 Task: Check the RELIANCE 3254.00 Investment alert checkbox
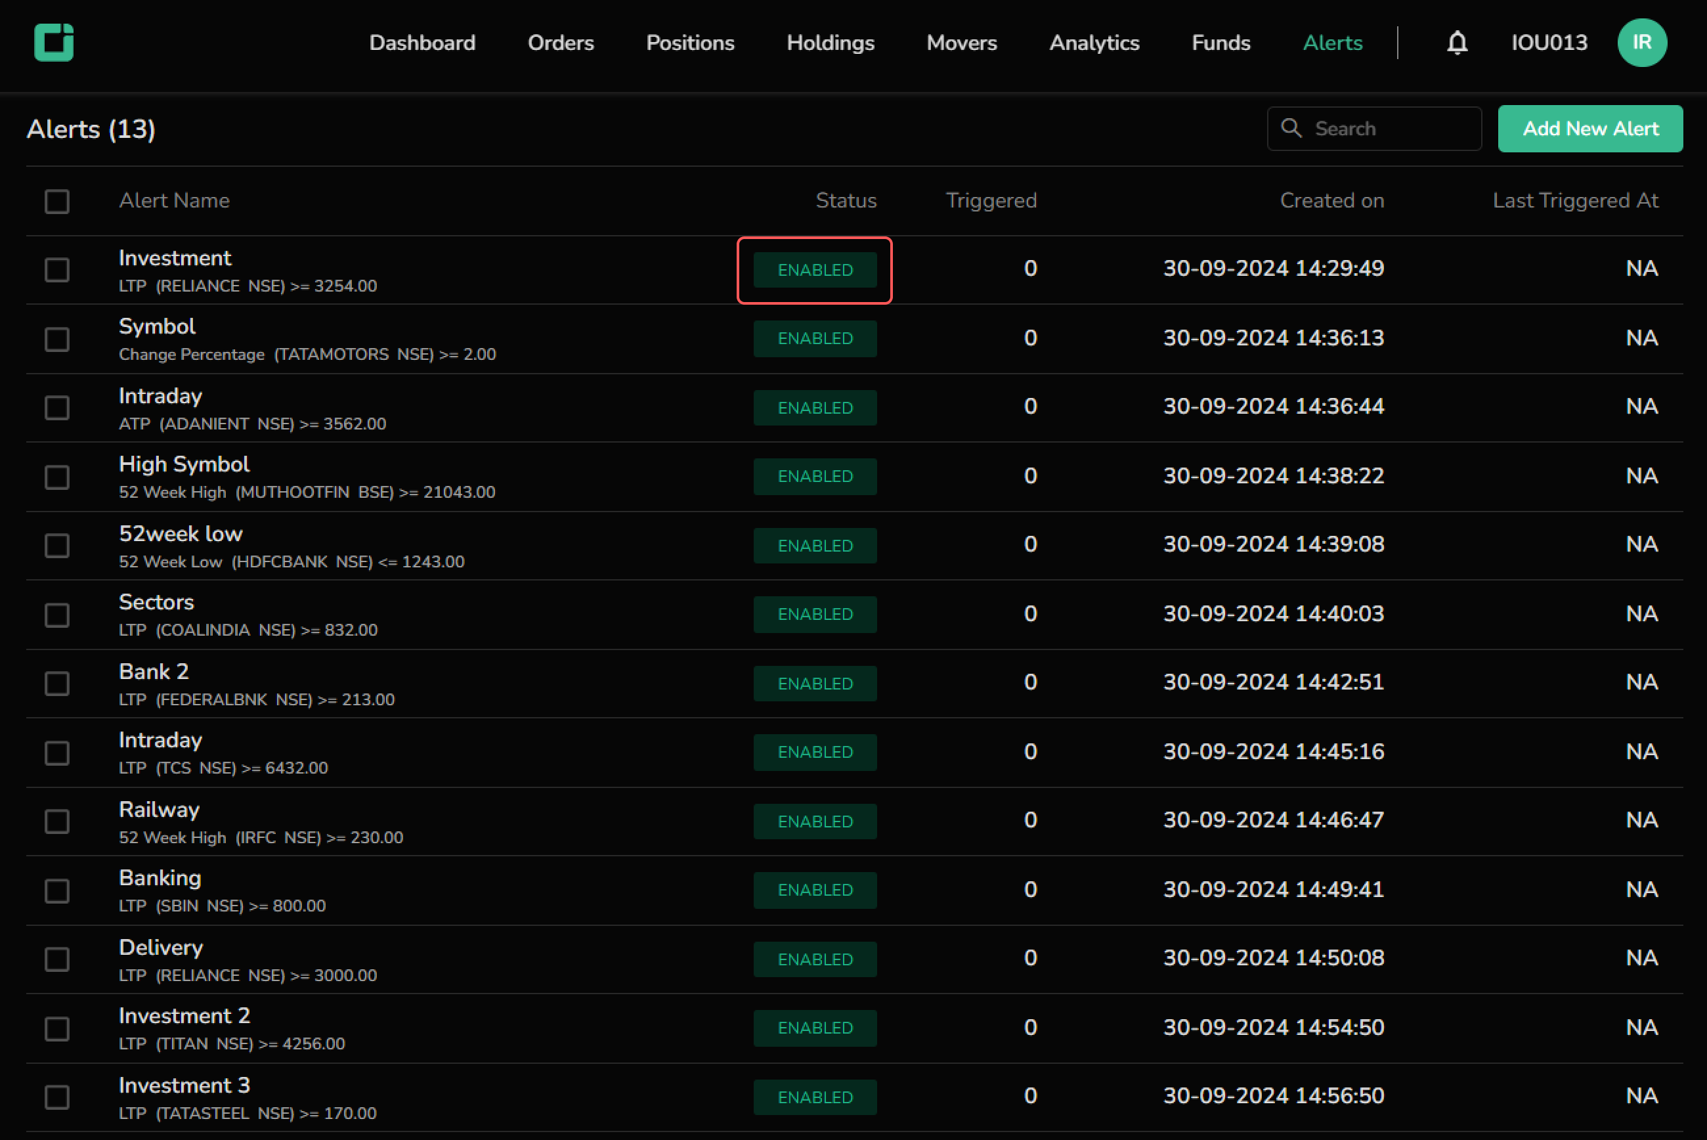coord(56,270)
